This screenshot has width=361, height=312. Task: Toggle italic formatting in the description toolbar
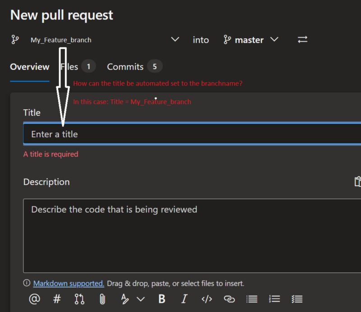tap(184, 299)
